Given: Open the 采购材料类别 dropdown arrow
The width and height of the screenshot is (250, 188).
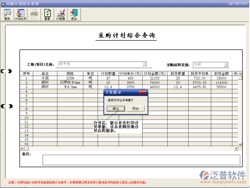Looking at the screenshot, I should click(226, 64).
